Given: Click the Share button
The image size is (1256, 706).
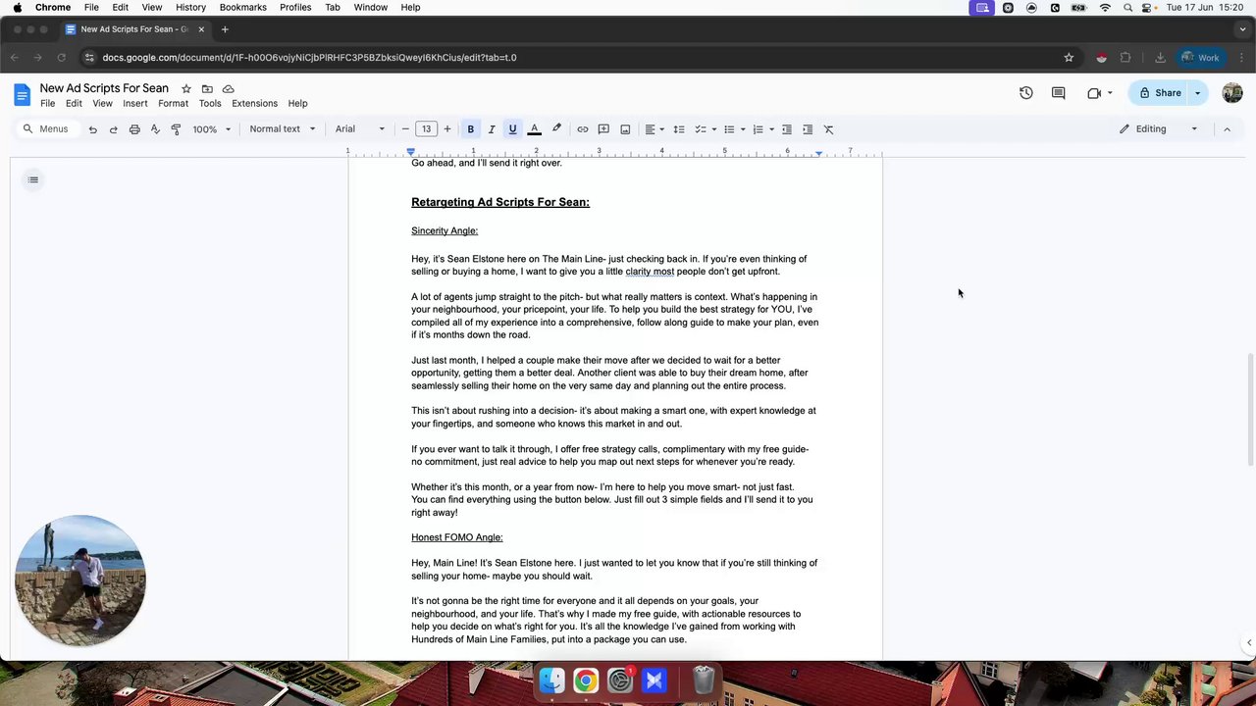Looking at the screenshot, I should pos(1159,93).
